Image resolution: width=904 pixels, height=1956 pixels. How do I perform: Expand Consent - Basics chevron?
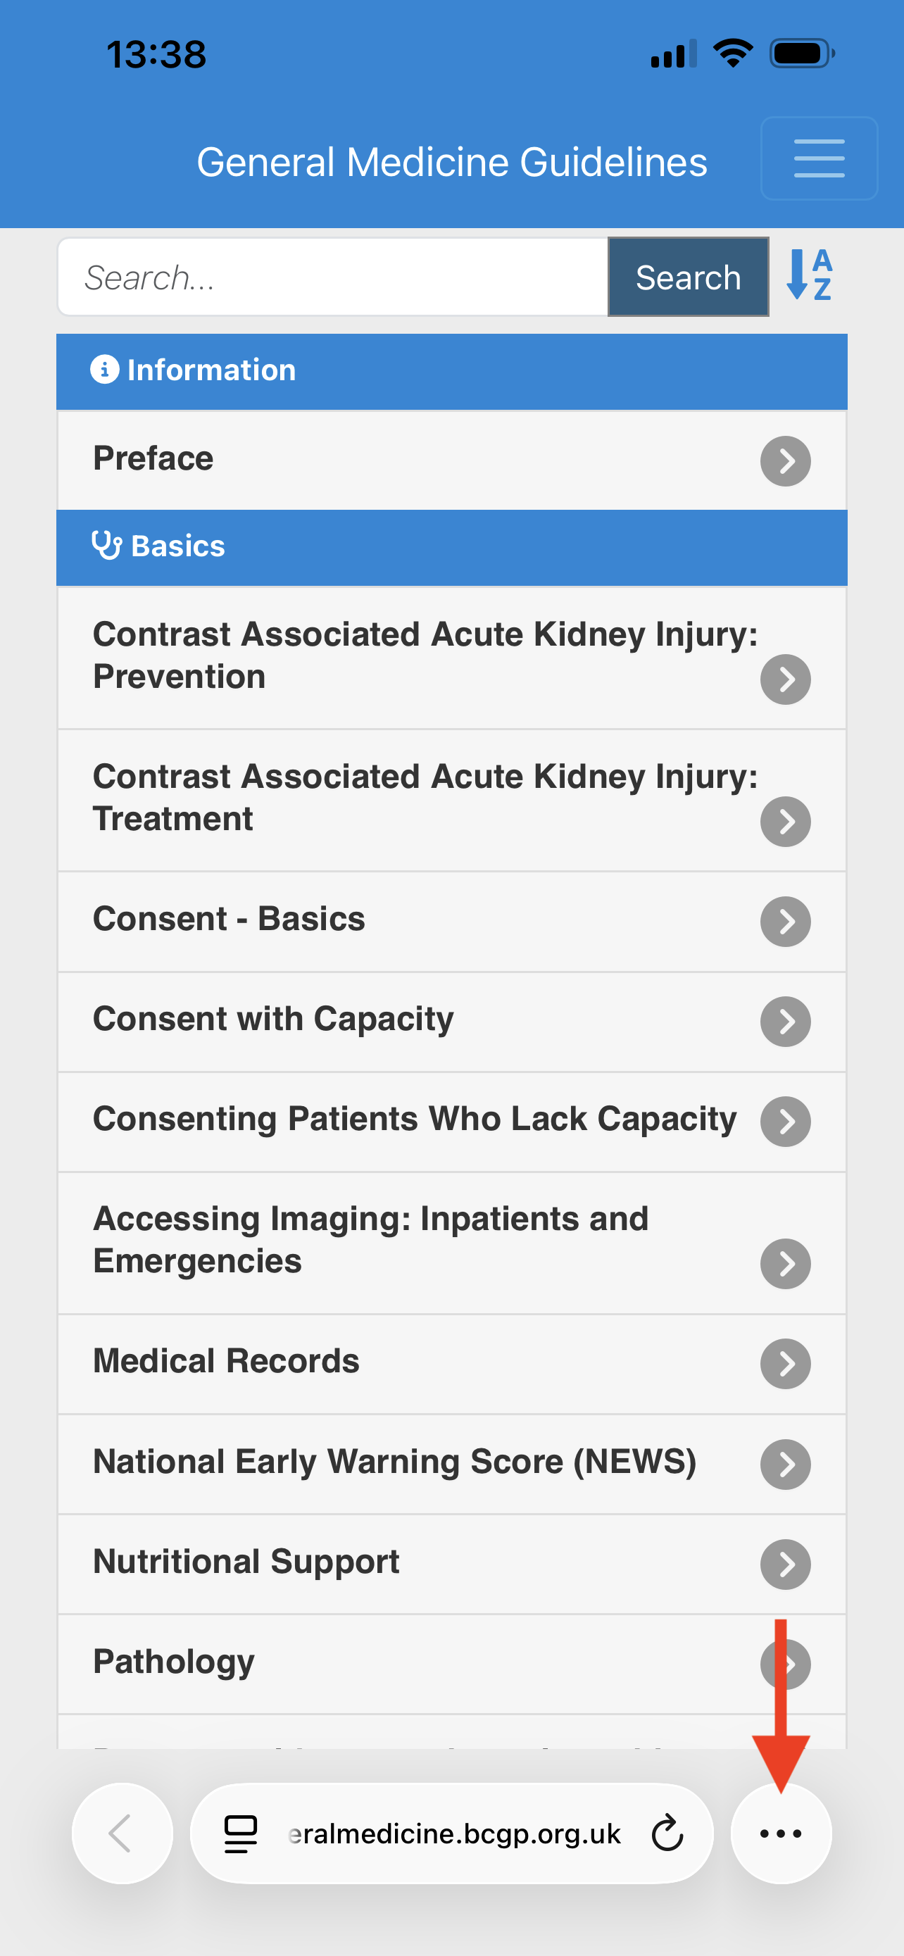[x=785, y=921]
